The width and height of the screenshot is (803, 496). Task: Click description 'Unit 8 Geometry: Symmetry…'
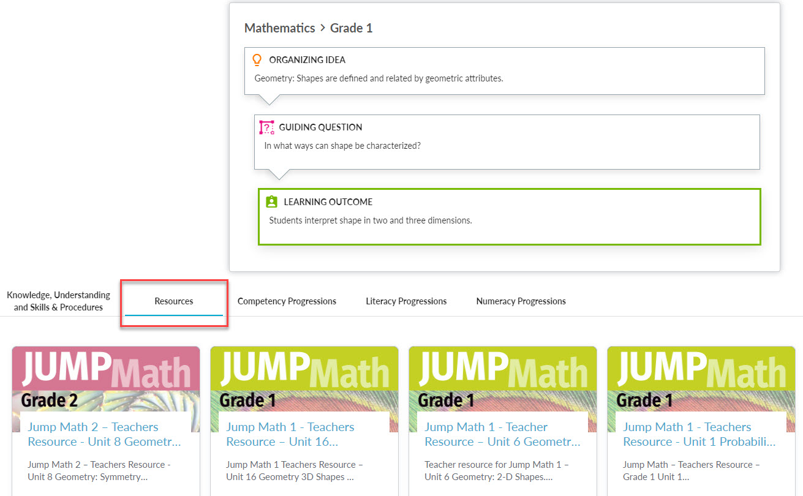[88, 477]
